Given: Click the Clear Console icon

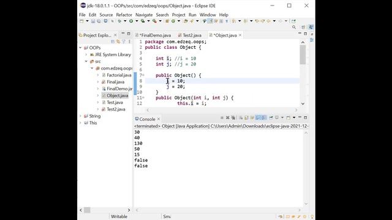Looking at the screenshot, I should 241,117.
